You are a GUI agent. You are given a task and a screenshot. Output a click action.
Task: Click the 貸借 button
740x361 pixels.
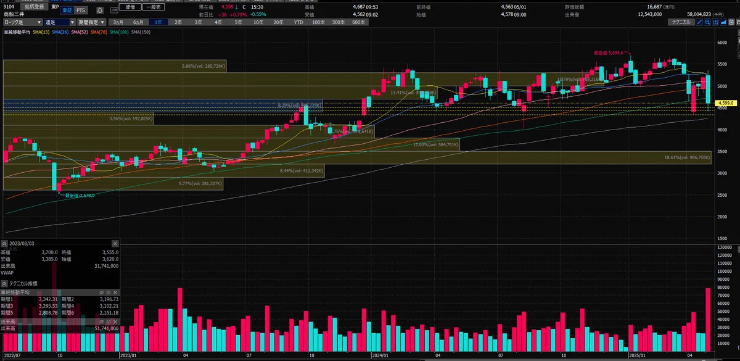[130, 7]
